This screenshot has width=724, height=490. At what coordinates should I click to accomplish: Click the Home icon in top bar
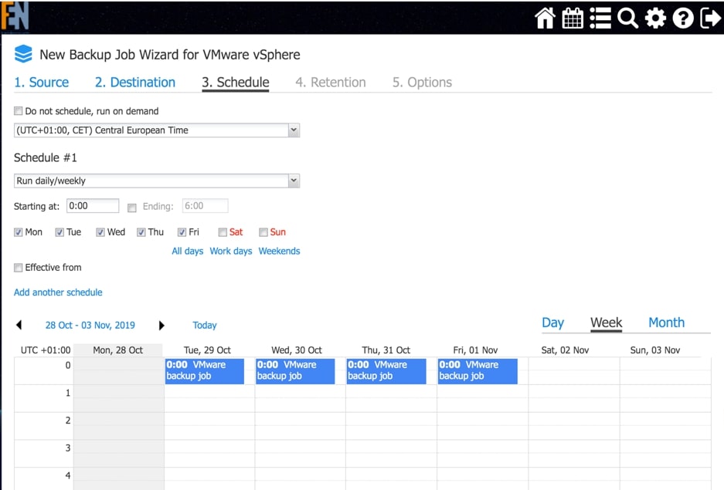point(546,18)
